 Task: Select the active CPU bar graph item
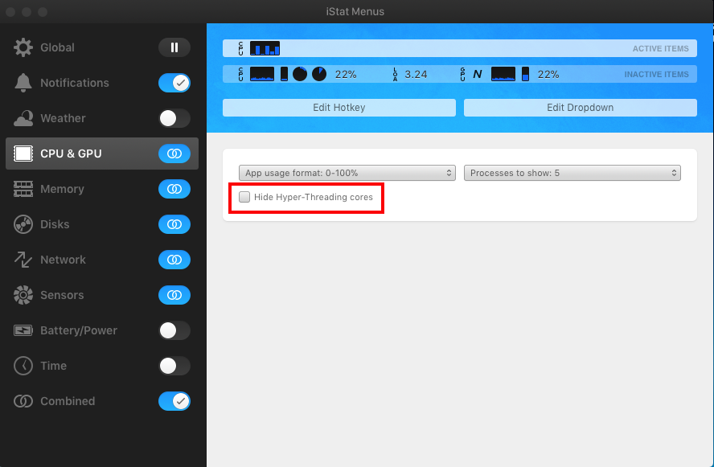point(265,48)
